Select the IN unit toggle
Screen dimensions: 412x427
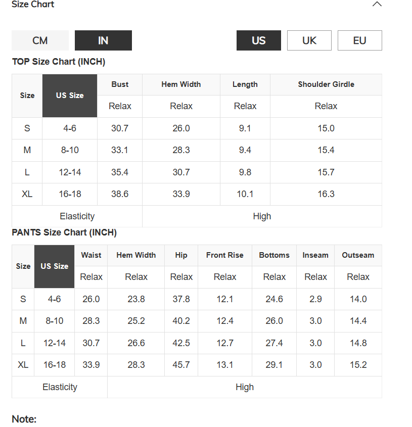[103, 40]
